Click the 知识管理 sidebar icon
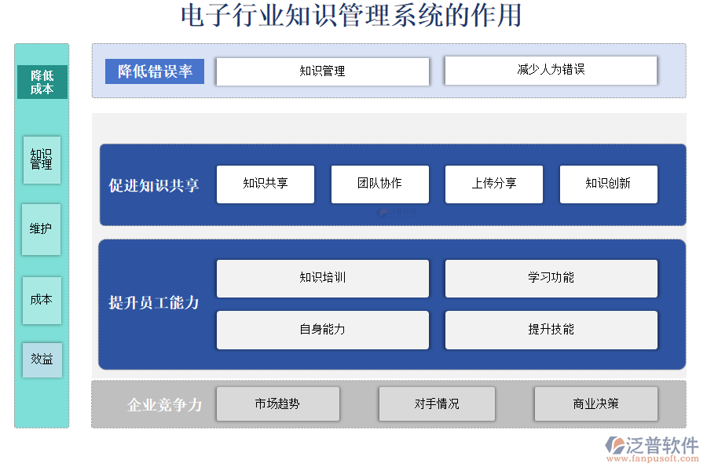This screenshot has width=707, height=471. (x=42, y=159)
